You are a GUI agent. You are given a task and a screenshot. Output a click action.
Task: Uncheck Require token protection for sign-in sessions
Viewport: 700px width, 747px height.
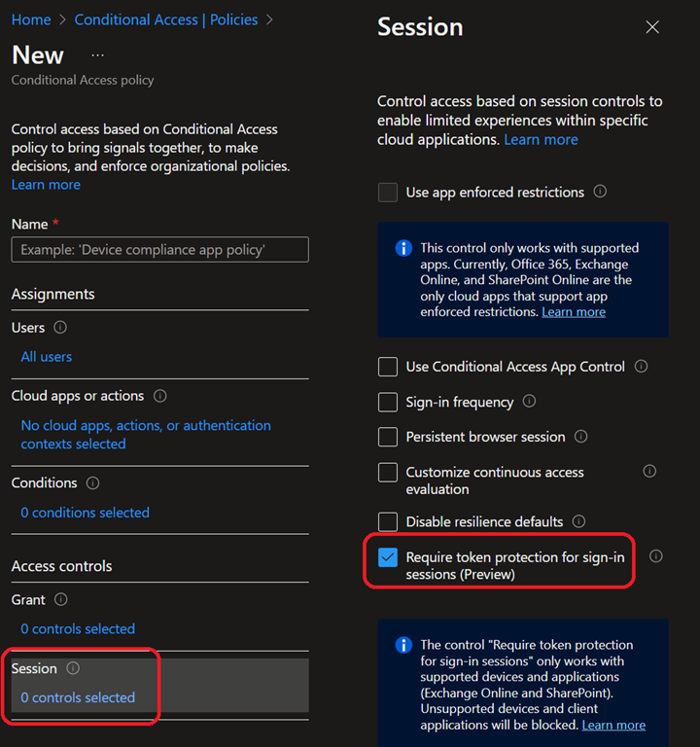click(388, 557)
